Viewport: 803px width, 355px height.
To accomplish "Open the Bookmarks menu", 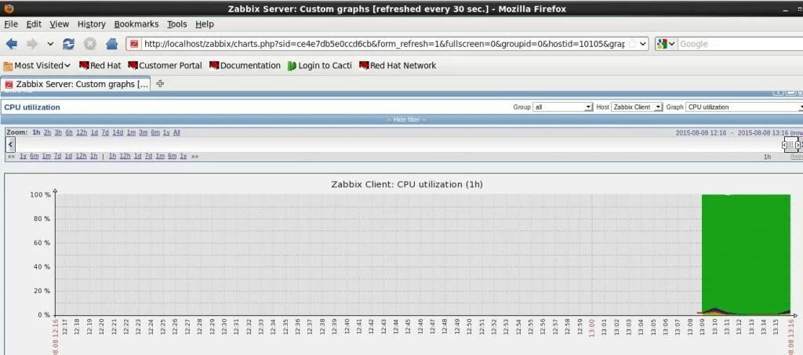I will coord(136,24).
